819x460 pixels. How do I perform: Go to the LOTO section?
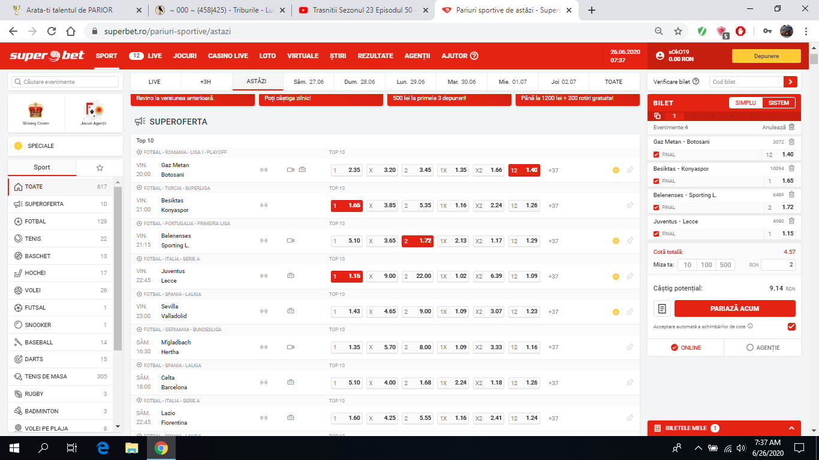(267, 56)
